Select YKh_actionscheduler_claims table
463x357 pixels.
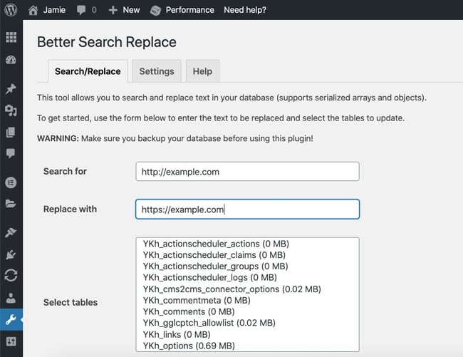pyautogui.click(x=214, y=255)
